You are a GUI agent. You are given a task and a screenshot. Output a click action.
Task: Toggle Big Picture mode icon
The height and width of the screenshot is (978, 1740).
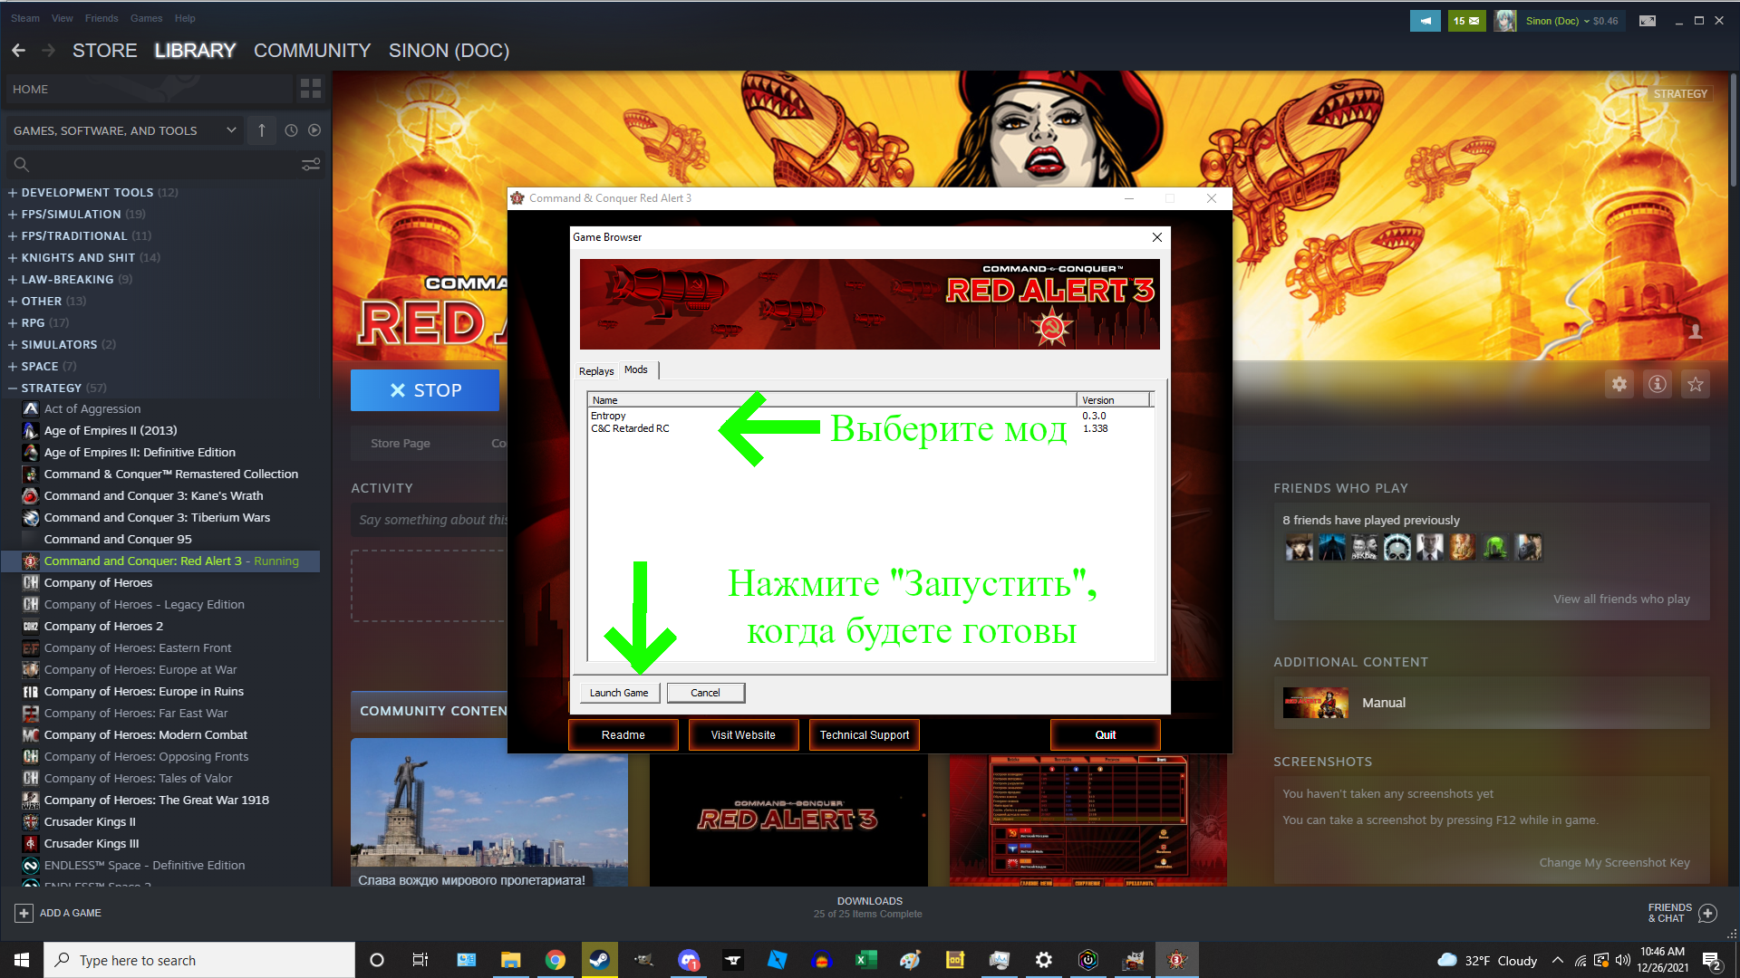tap(1648, 21)
